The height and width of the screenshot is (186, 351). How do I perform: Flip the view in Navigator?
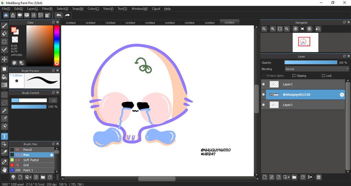(318, 29)
